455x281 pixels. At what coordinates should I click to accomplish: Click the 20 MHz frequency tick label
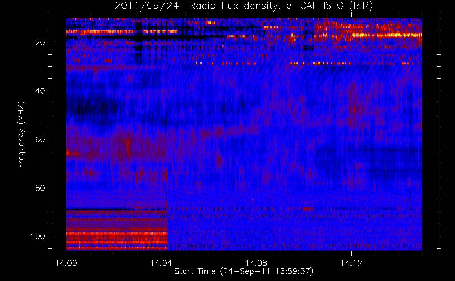click(40, 42)
